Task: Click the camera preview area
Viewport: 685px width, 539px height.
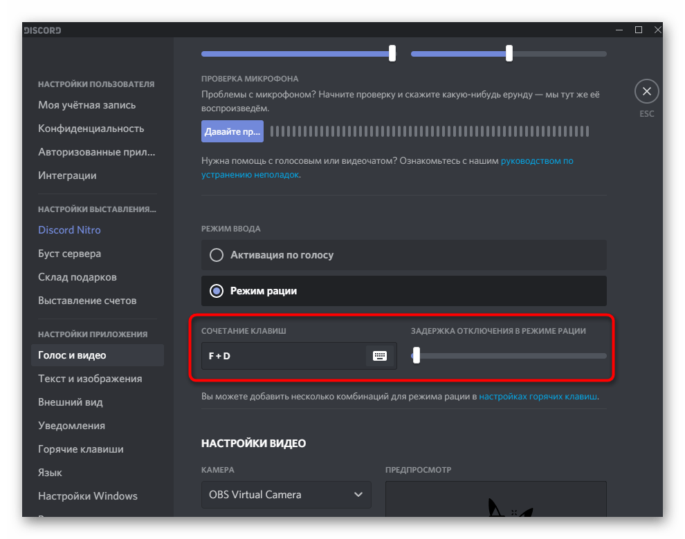Action: click(496, 500)
